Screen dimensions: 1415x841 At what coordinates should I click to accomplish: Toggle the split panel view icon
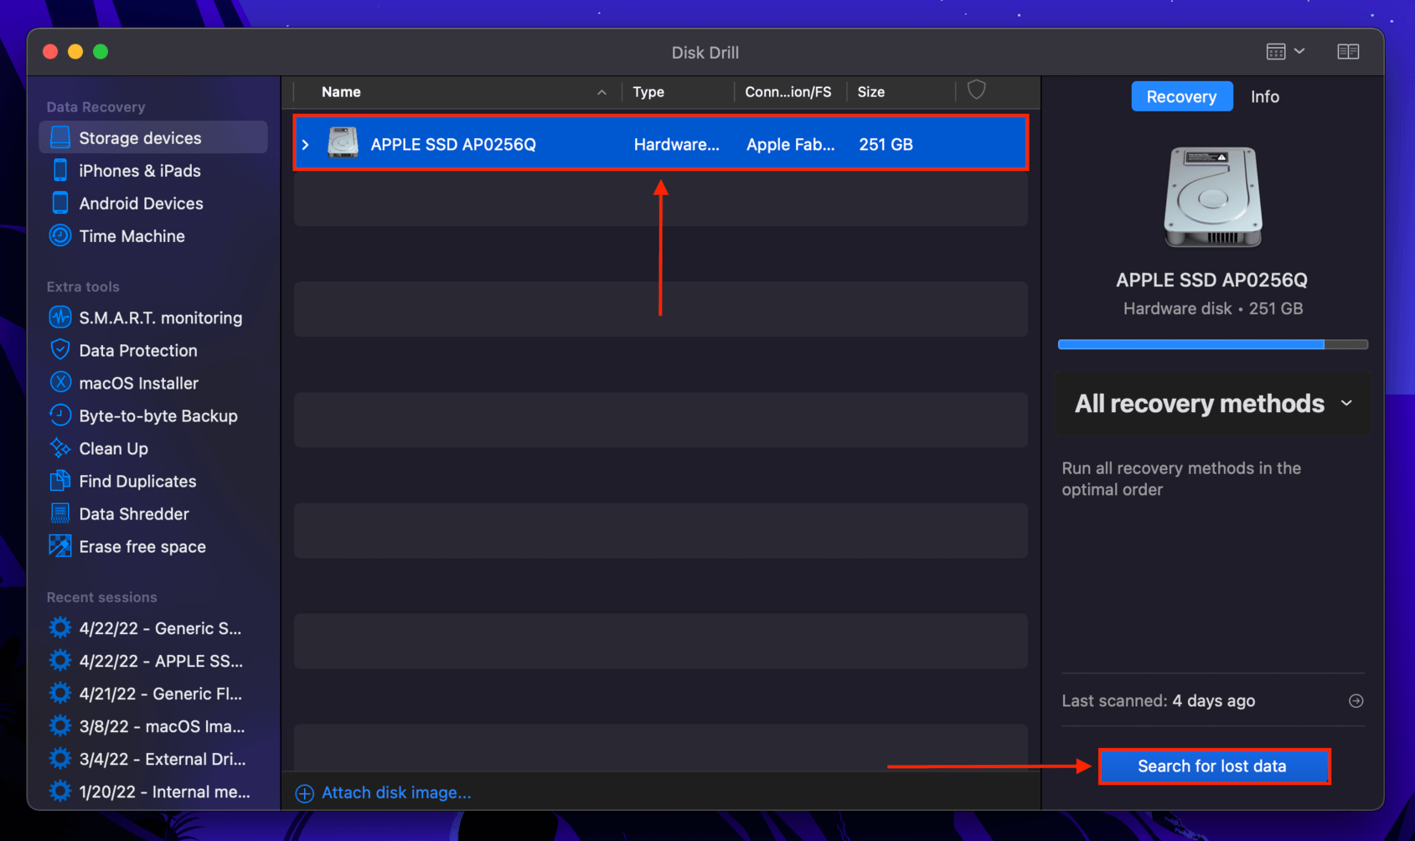click(1348, 52)
